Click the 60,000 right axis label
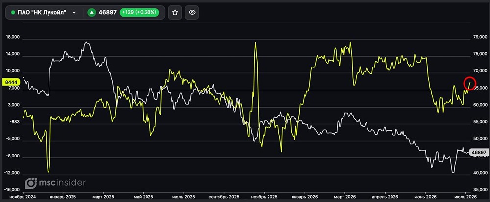Screen dimensions: 490x202 point(479,105)
